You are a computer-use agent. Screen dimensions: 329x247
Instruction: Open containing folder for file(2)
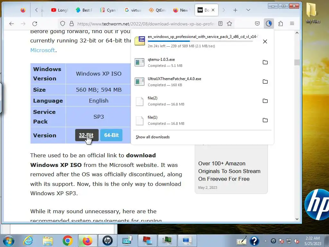click(265, 101)
